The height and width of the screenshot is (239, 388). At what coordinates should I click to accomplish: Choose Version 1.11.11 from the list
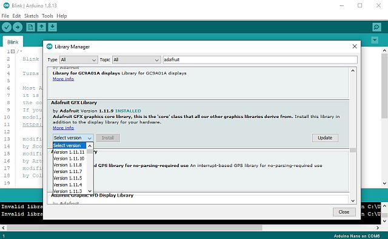point(69,152)
